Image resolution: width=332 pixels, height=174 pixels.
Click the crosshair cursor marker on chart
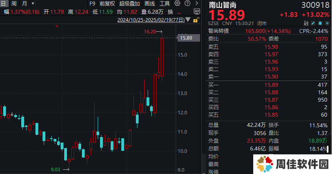click(12, 114)
